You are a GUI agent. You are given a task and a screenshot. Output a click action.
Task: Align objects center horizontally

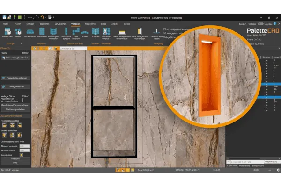point(12,125)
